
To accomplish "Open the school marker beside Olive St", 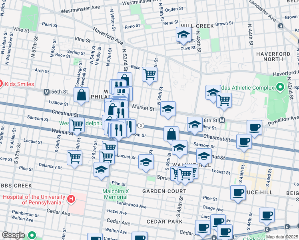I will [x=183, y=35].
